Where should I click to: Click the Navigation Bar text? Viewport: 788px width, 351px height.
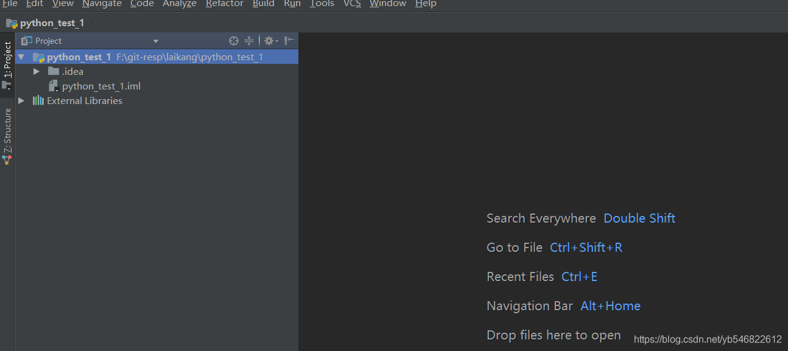(530, 306)
